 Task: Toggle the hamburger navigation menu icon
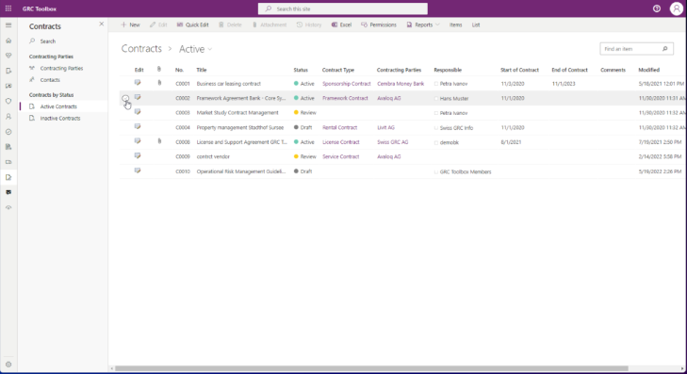(8, 25)
